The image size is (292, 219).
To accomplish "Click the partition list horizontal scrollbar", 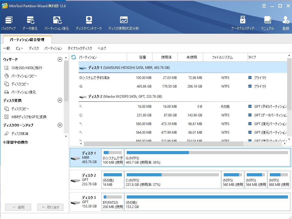I will tap(164, 144).
